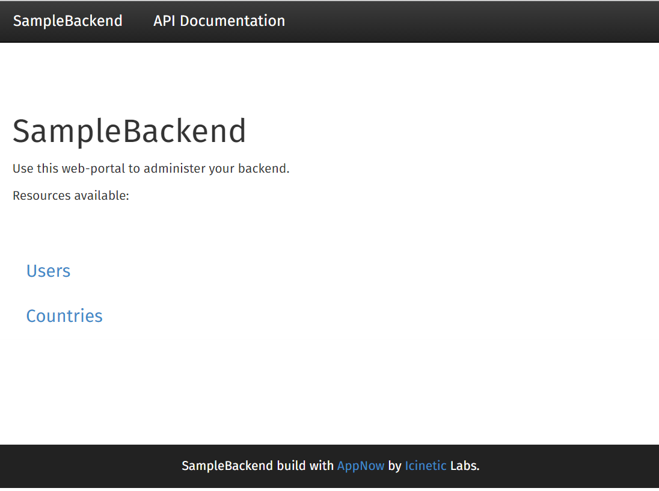Visit the Icinetic link in footer
This screenshot has height=491, width=659.
pyautogui.click(x=426, y=466)
